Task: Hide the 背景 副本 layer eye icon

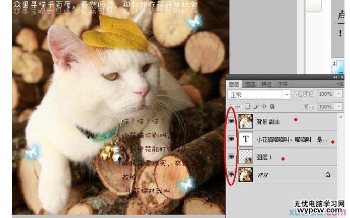Action: point(232,121)
